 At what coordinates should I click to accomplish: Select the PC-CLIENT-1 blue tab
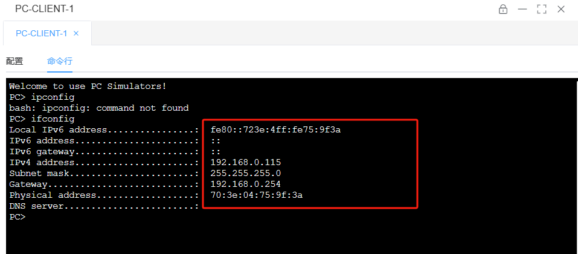(41, 33)
